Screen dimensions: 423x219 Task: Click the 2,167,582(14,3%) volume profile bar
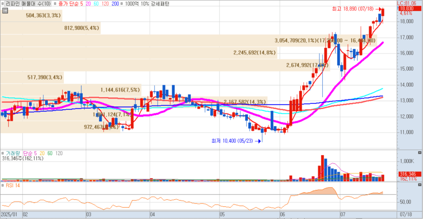[134, 102]
